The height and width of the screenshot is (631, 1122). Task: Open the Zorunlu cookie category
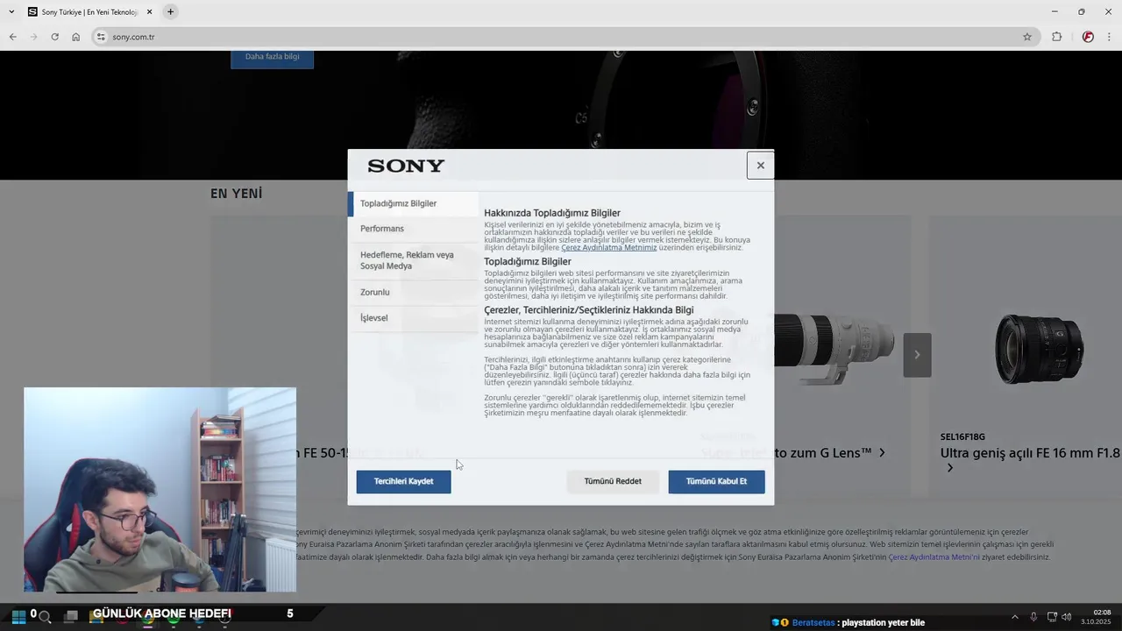coord(413,292)
